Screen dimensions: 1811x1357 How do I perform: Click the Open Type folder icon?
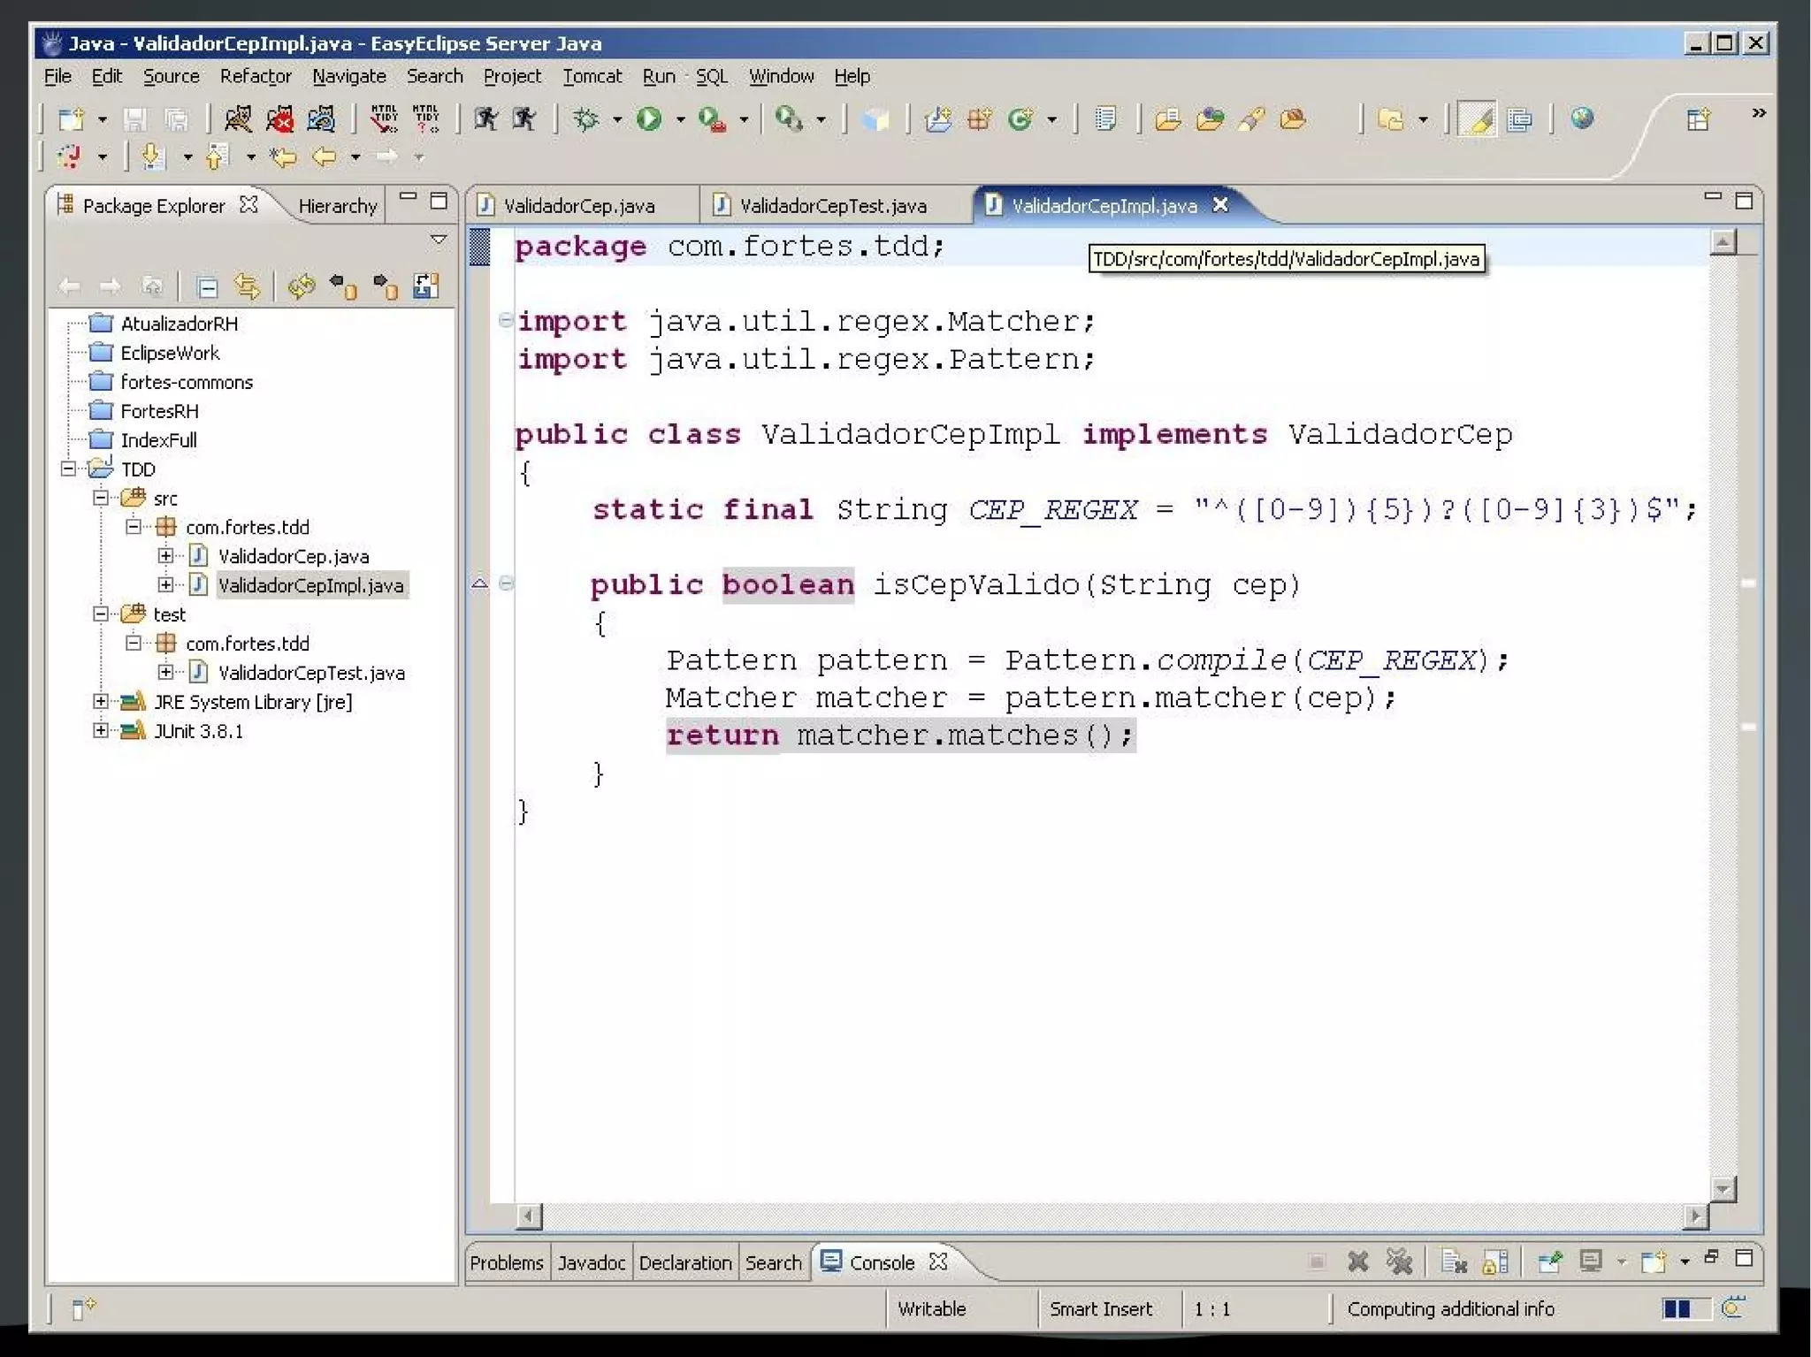[x=1168, y=119]
